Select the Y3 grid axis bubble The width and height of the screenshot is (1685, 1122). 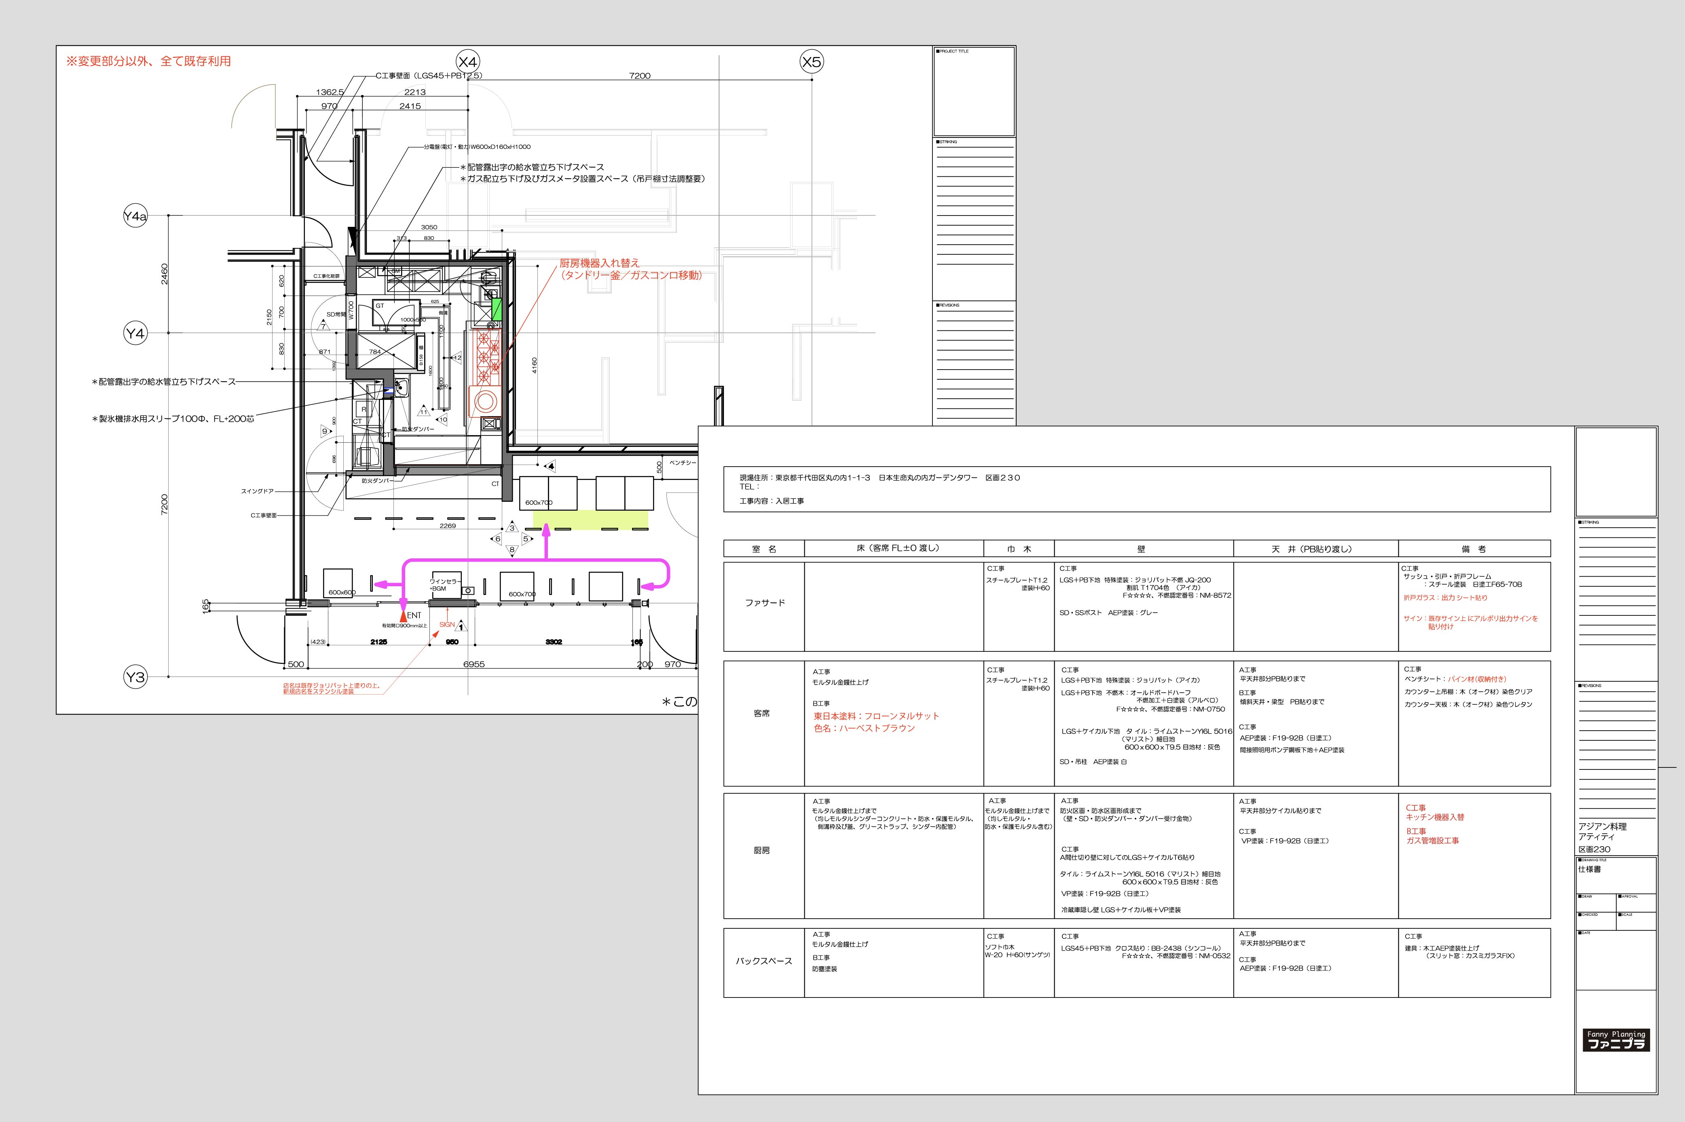click(x=135, y=677)
